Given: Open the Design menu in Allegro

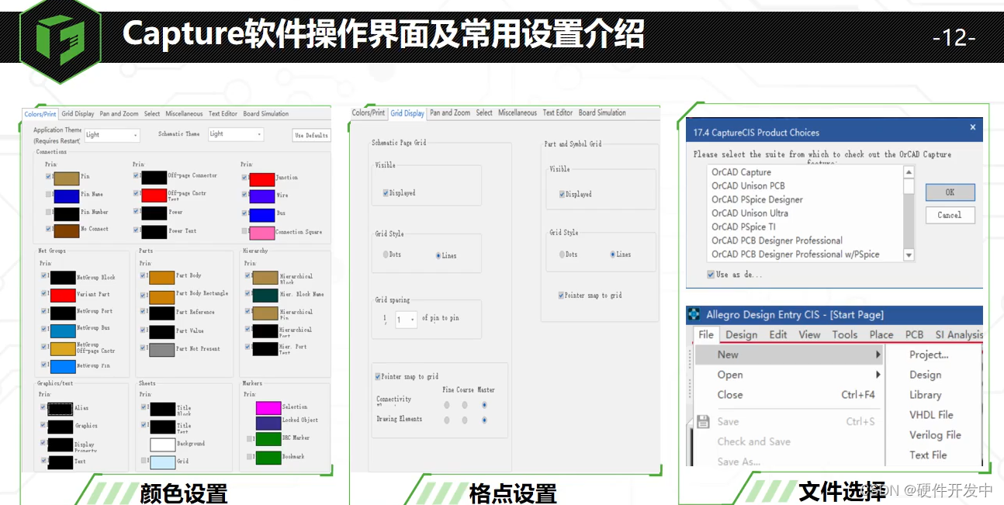Looking at the screenshot, I should (741, 334).
